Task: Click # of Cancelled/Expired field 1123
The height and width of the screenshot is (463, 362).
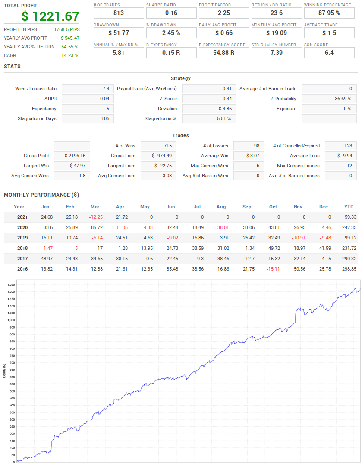Action: coord(341,146)
